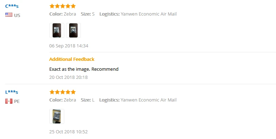Click the last star in L***s rating
The width and height of the screenshot is (276, 139).
click(x=73, y=92)
